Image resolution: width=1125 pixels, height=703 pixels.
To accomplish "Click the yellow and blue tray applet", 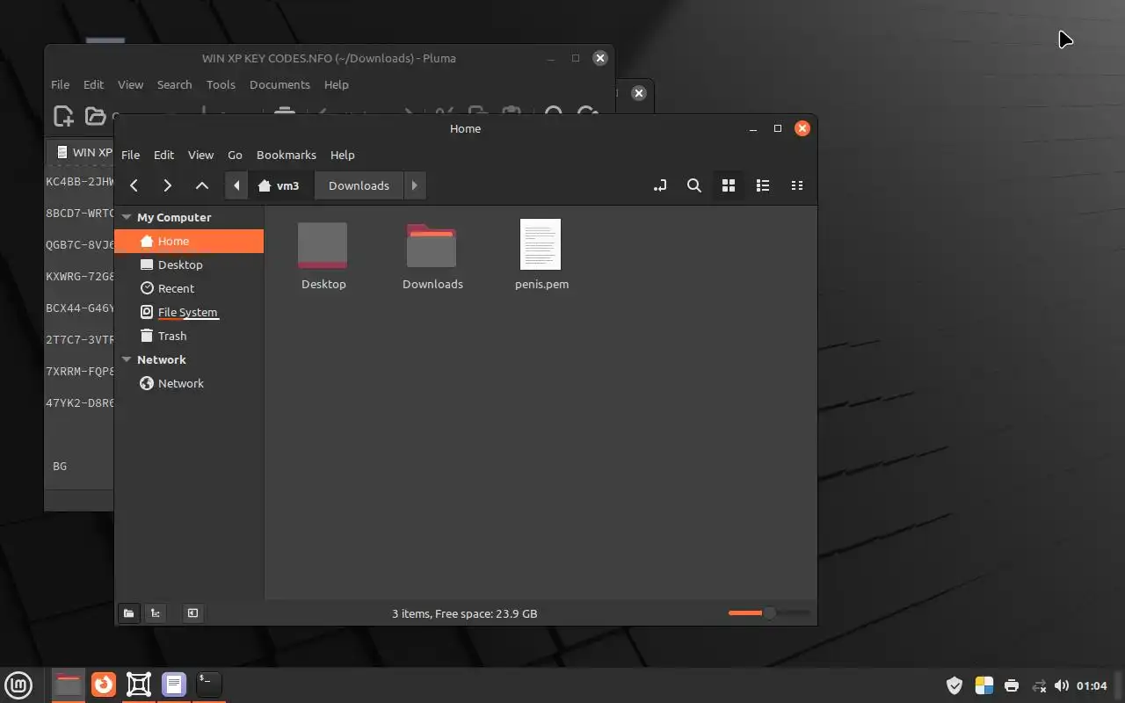I will (x=983, y=685).
